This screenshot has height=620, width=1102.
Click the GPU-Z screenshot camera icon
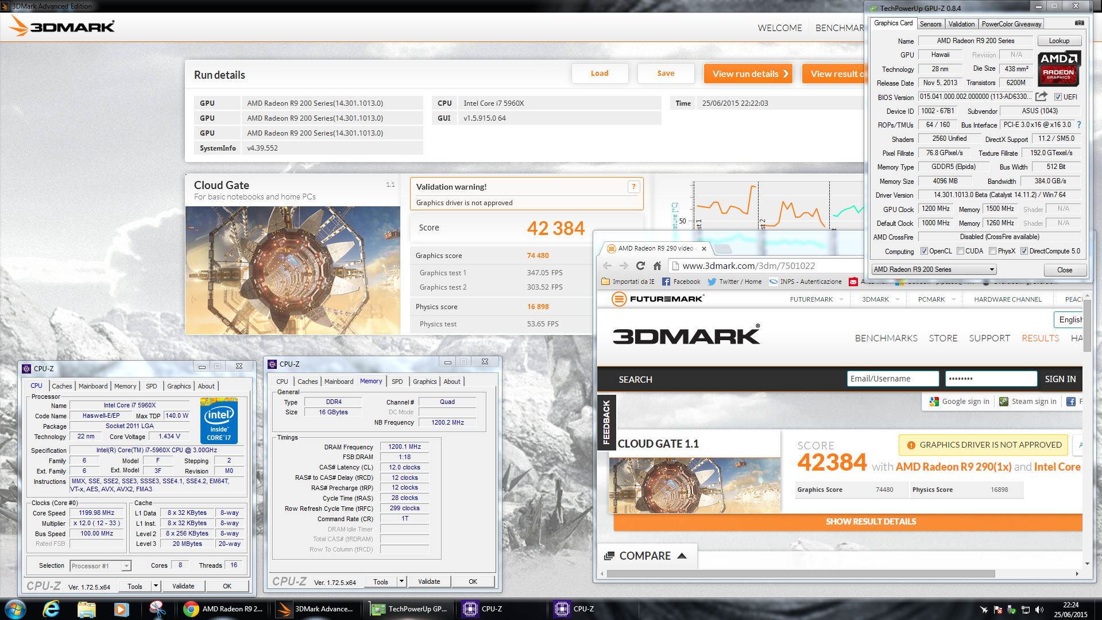[1079, 24]
